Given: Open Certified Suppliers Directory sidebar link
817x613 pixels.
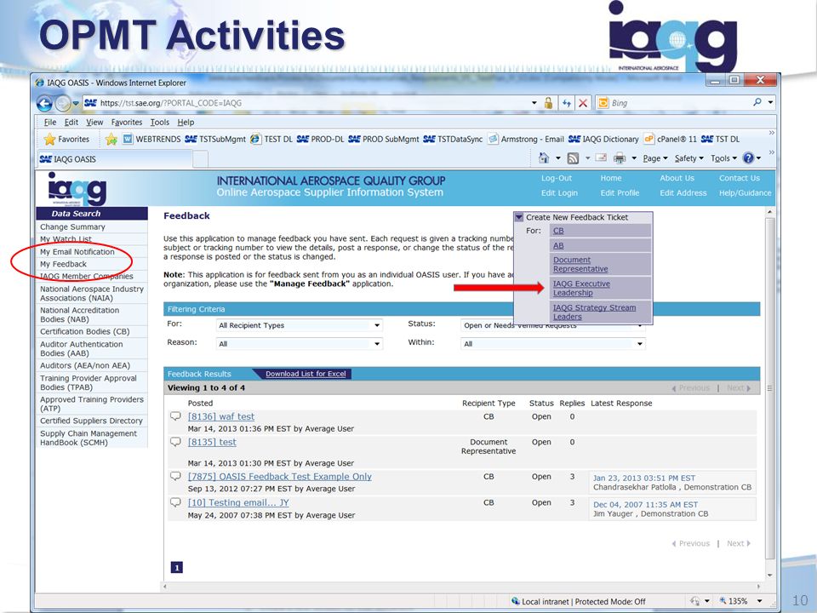Looking at the screenshot, I should 91,421.
